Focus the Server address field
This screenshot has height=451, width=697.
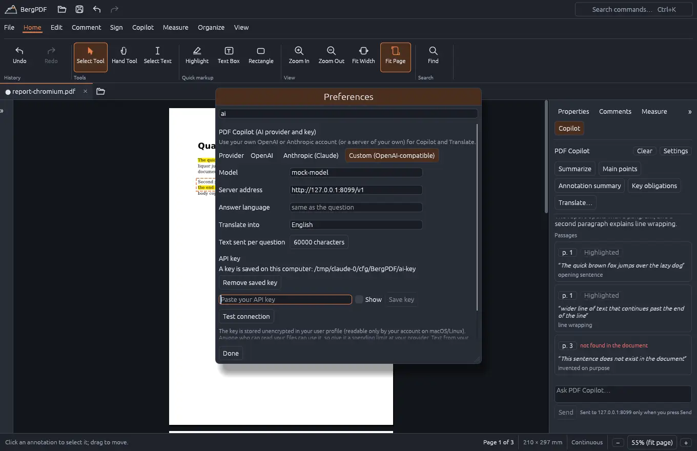[356, 190]
